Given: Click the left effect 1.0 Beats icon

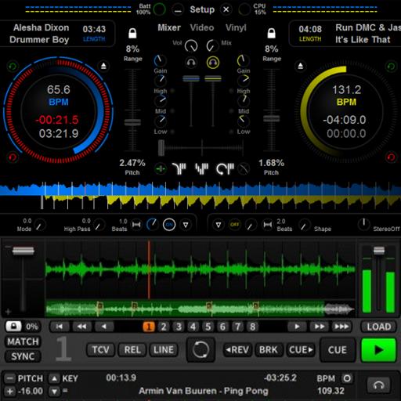Looking at the screenshot, I should coord(136,225).
